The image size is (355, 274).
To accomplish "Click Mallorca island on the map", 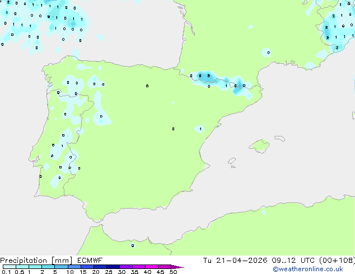I will [x=259, y=146].
